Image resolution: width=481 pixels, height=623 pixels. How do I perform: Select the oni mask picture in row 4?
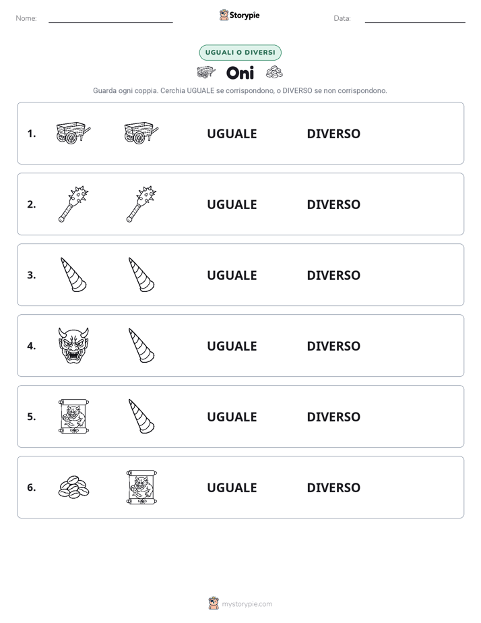click(73, 346)
